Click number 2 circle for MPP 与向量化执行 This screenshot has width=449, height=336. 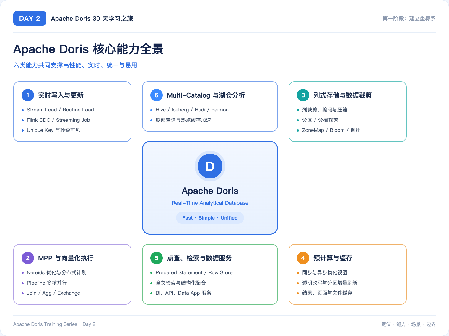pos(28,258)
